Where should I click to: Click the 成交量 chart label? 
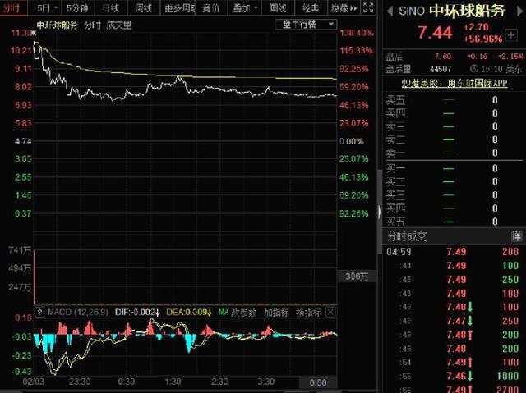pos(119,25)
